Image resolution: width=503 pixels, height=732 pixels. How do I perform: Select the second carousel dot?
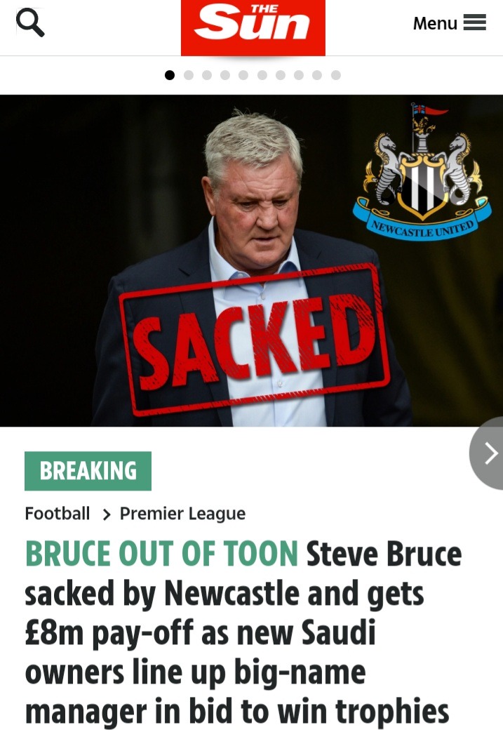[x=189, y=75]
